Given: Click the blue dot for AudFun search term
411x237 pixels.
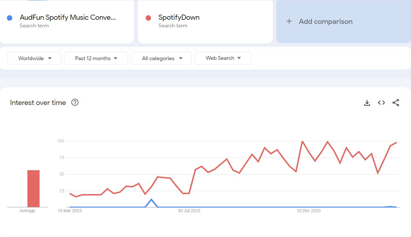Looking at the screenshot, I should [x=10, y=18].
